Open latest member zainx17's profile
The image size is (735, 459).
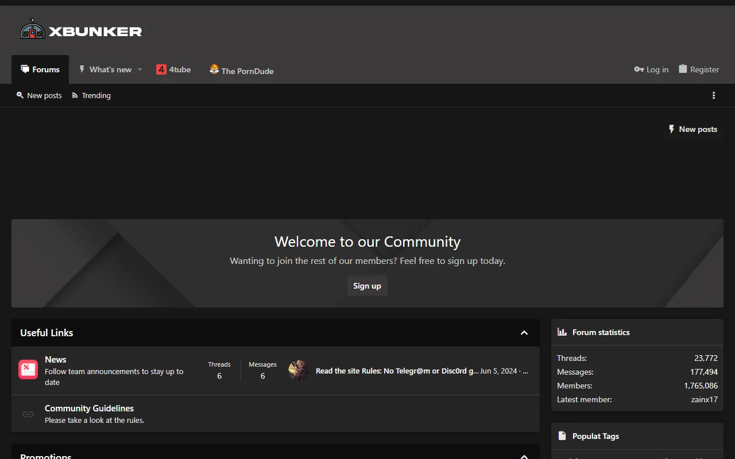pos(705,399)
